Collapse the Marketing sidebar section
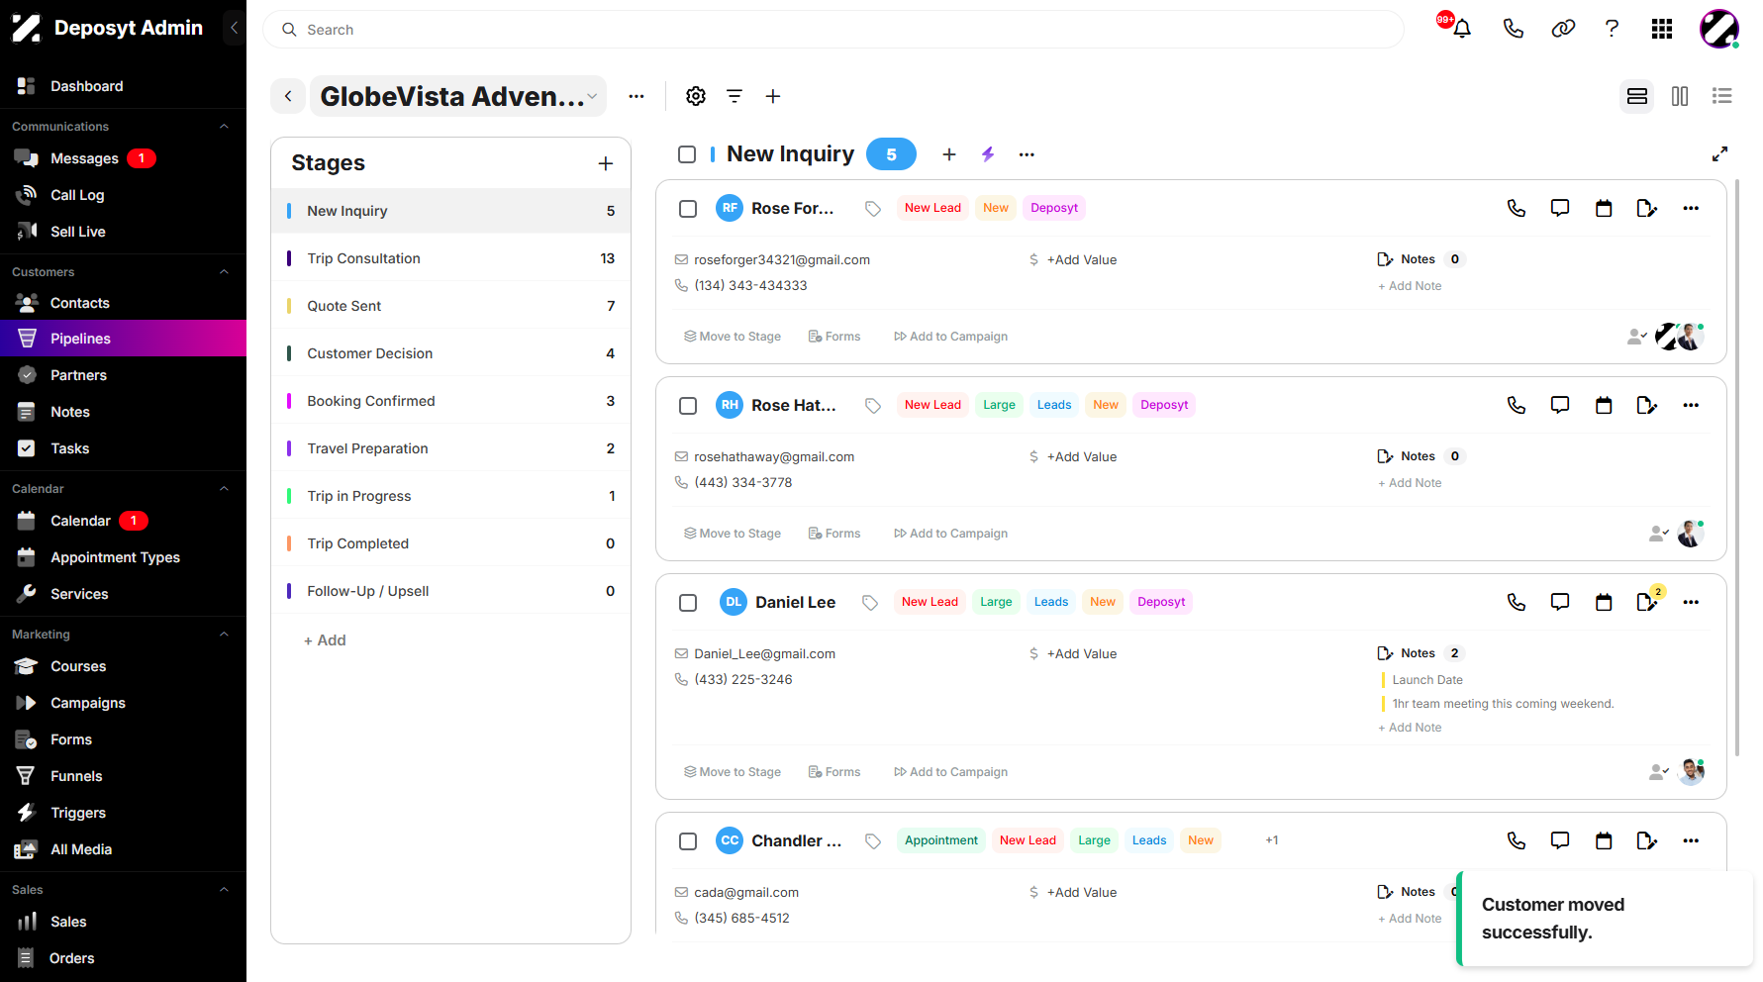The width and height of the screenshot is (1763, 982). (x=224, y=635)
